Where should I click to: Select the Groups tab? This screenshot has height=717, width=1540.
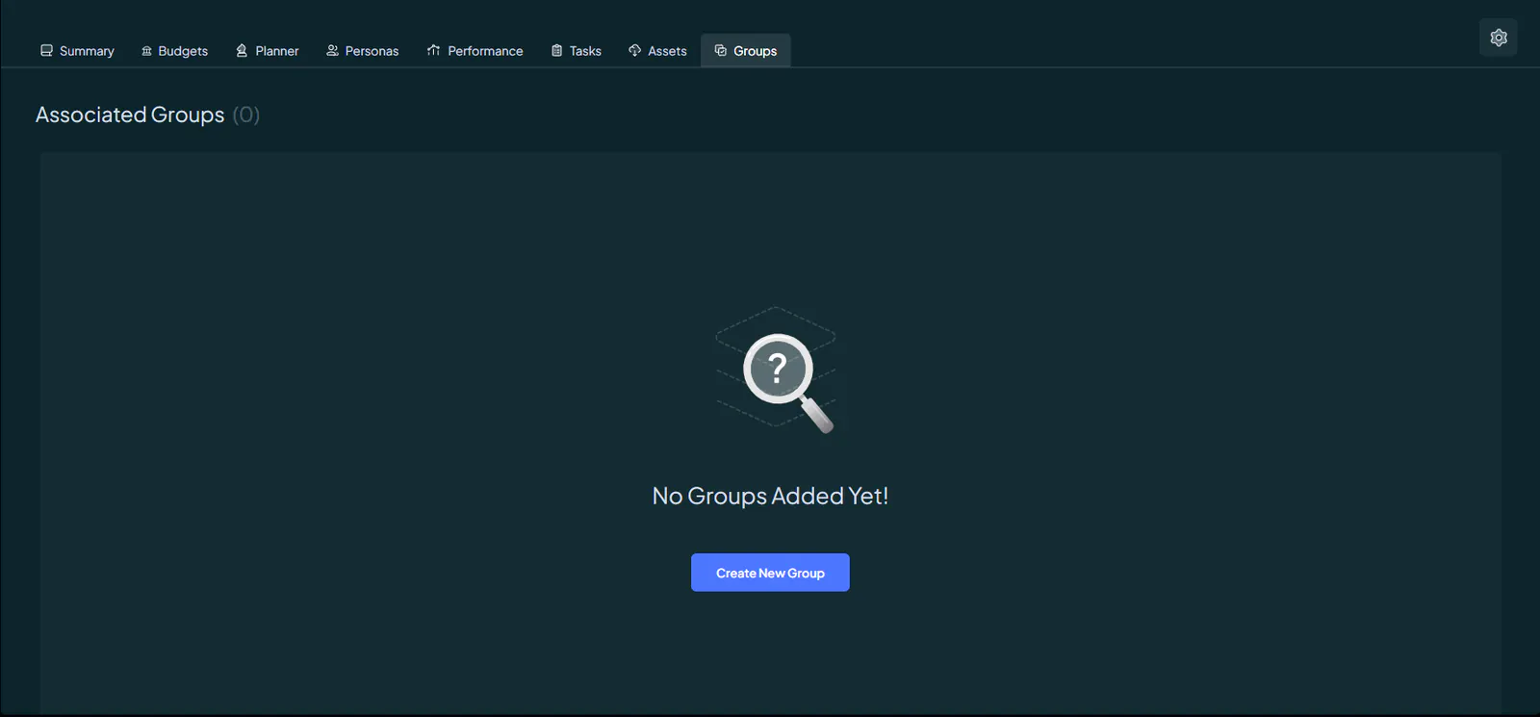pyautogui.click(x=746, y=51)
